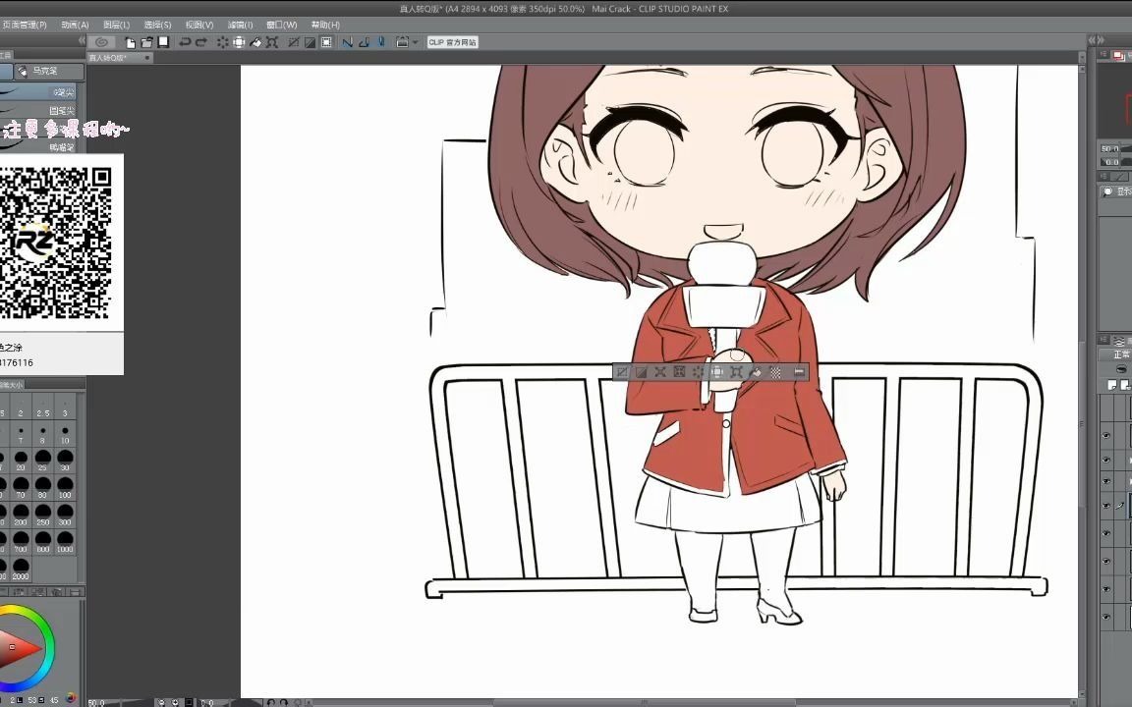Click the Fill bucket icon in the top toolbar
The width and height of the screenshot is (1132, 707).
coord(255,42)
